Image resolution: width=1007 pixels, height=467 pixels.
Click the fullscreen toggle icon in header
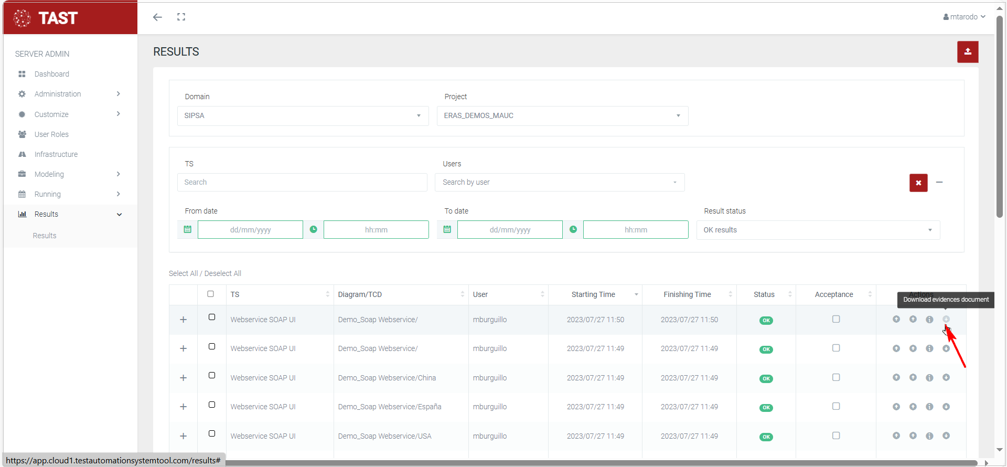[x=181, y=17]
